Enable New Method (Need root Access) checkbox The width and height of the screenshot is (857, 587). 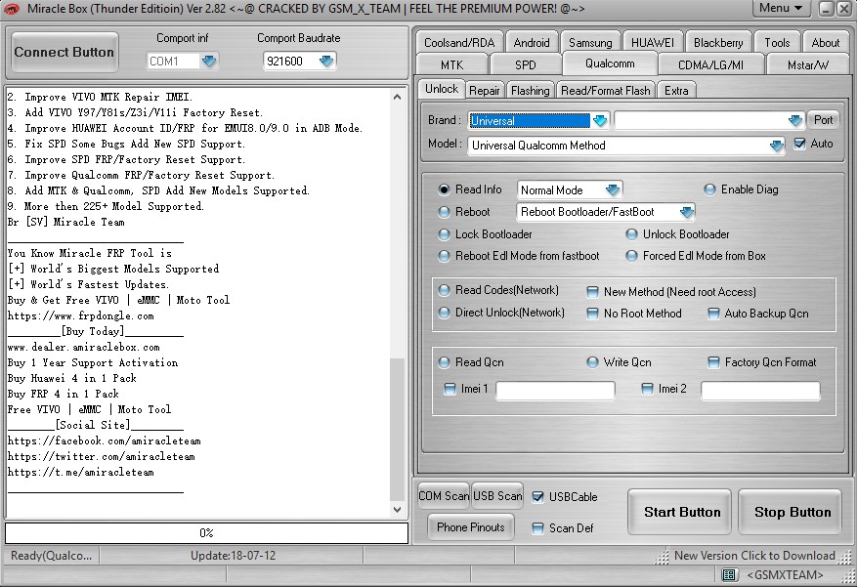[592, 292]
